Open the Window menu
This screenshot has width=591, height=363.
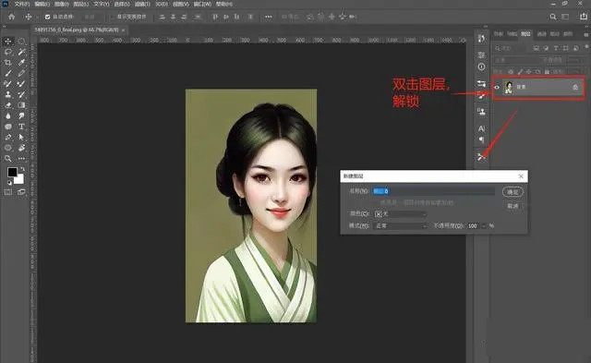tap(202, 4)
